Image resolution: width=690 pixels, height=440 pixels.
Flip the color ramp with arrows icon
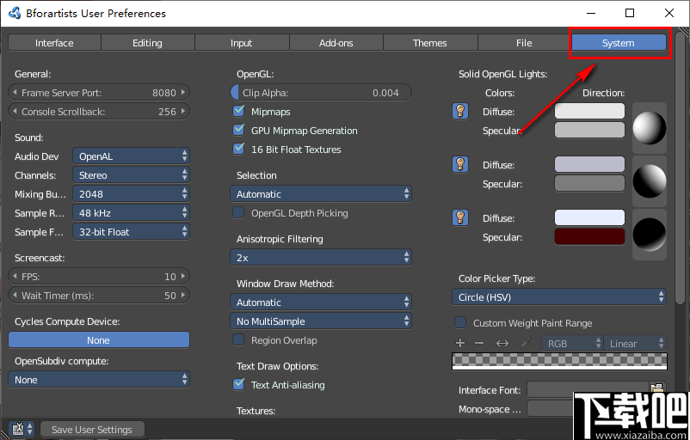(502, 344)
